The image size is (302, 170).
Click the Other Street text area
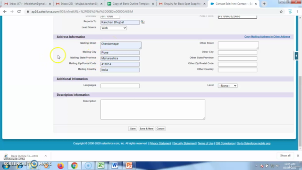point(238,45)
